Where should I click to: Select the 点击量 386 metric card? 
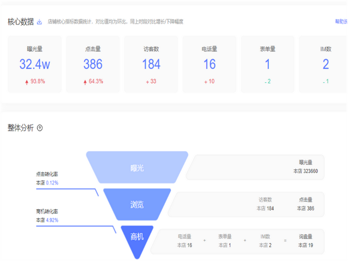pyautogui.click(x=93, y=64)
